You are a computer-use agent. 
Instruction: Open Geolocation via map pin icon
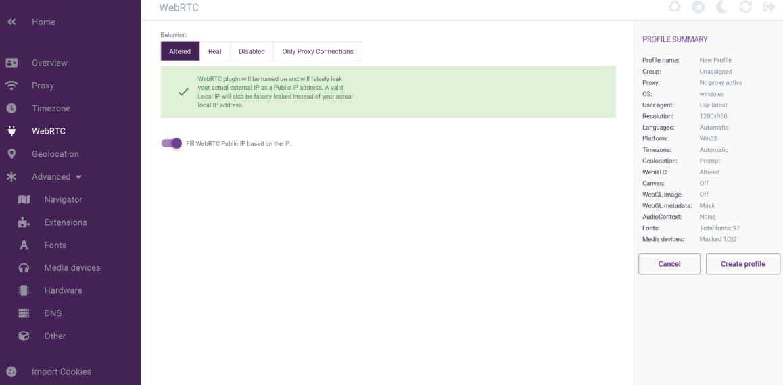11,154
